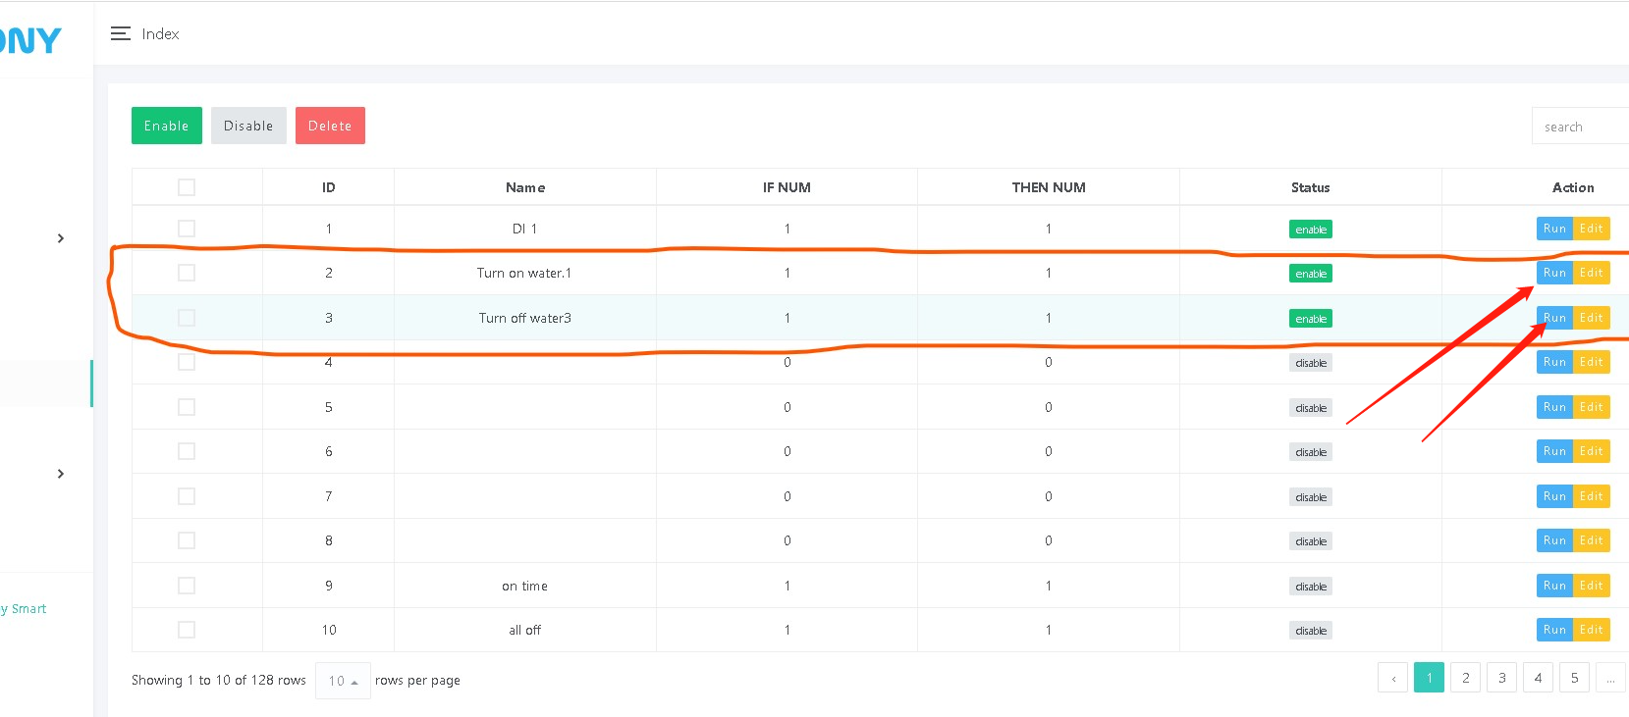Screen dimensions: 1629x717
Task: Run the Turn off water3 rule
Action: pyautogui.click(x=1553, y=318)
